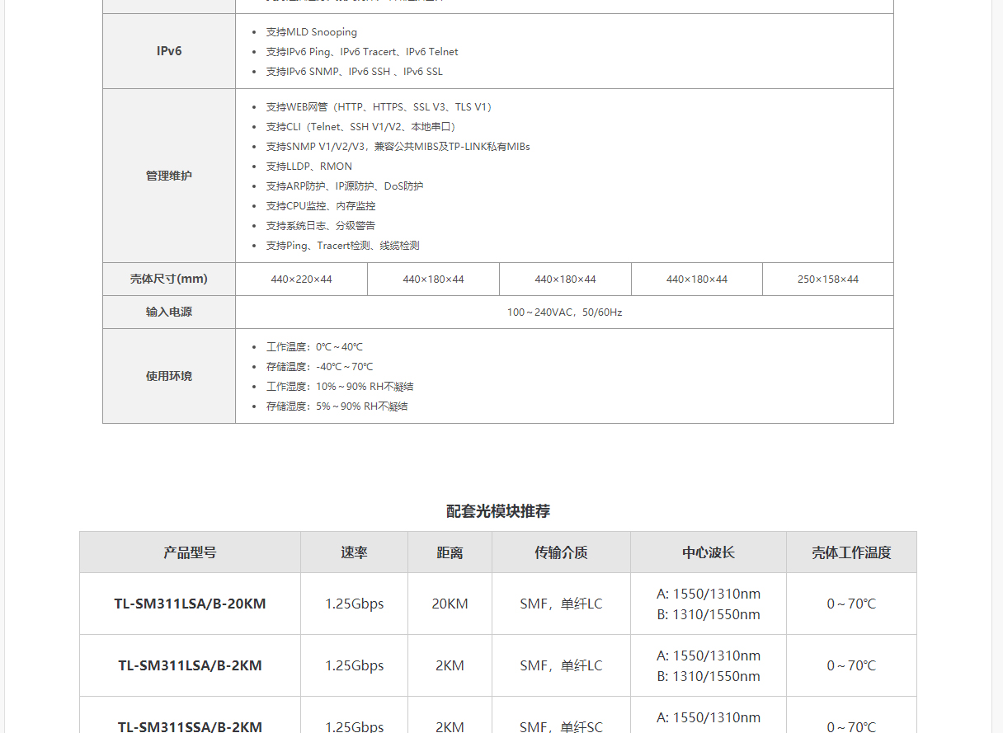This screenshot has height=733, width=1003.
Task: Click the '工作温度：0℃～40℃' line
Action: point(314,347)
